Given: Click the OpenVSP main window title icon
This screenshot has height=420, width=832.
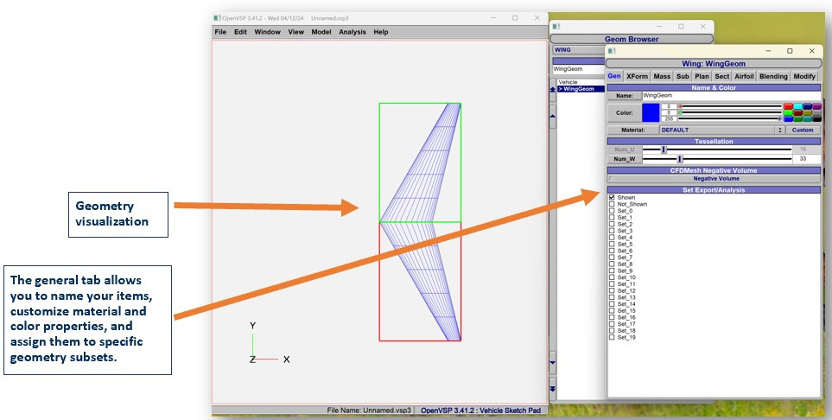Looking at the screenshot, I should pyautogui.click(x=217, y=17).
